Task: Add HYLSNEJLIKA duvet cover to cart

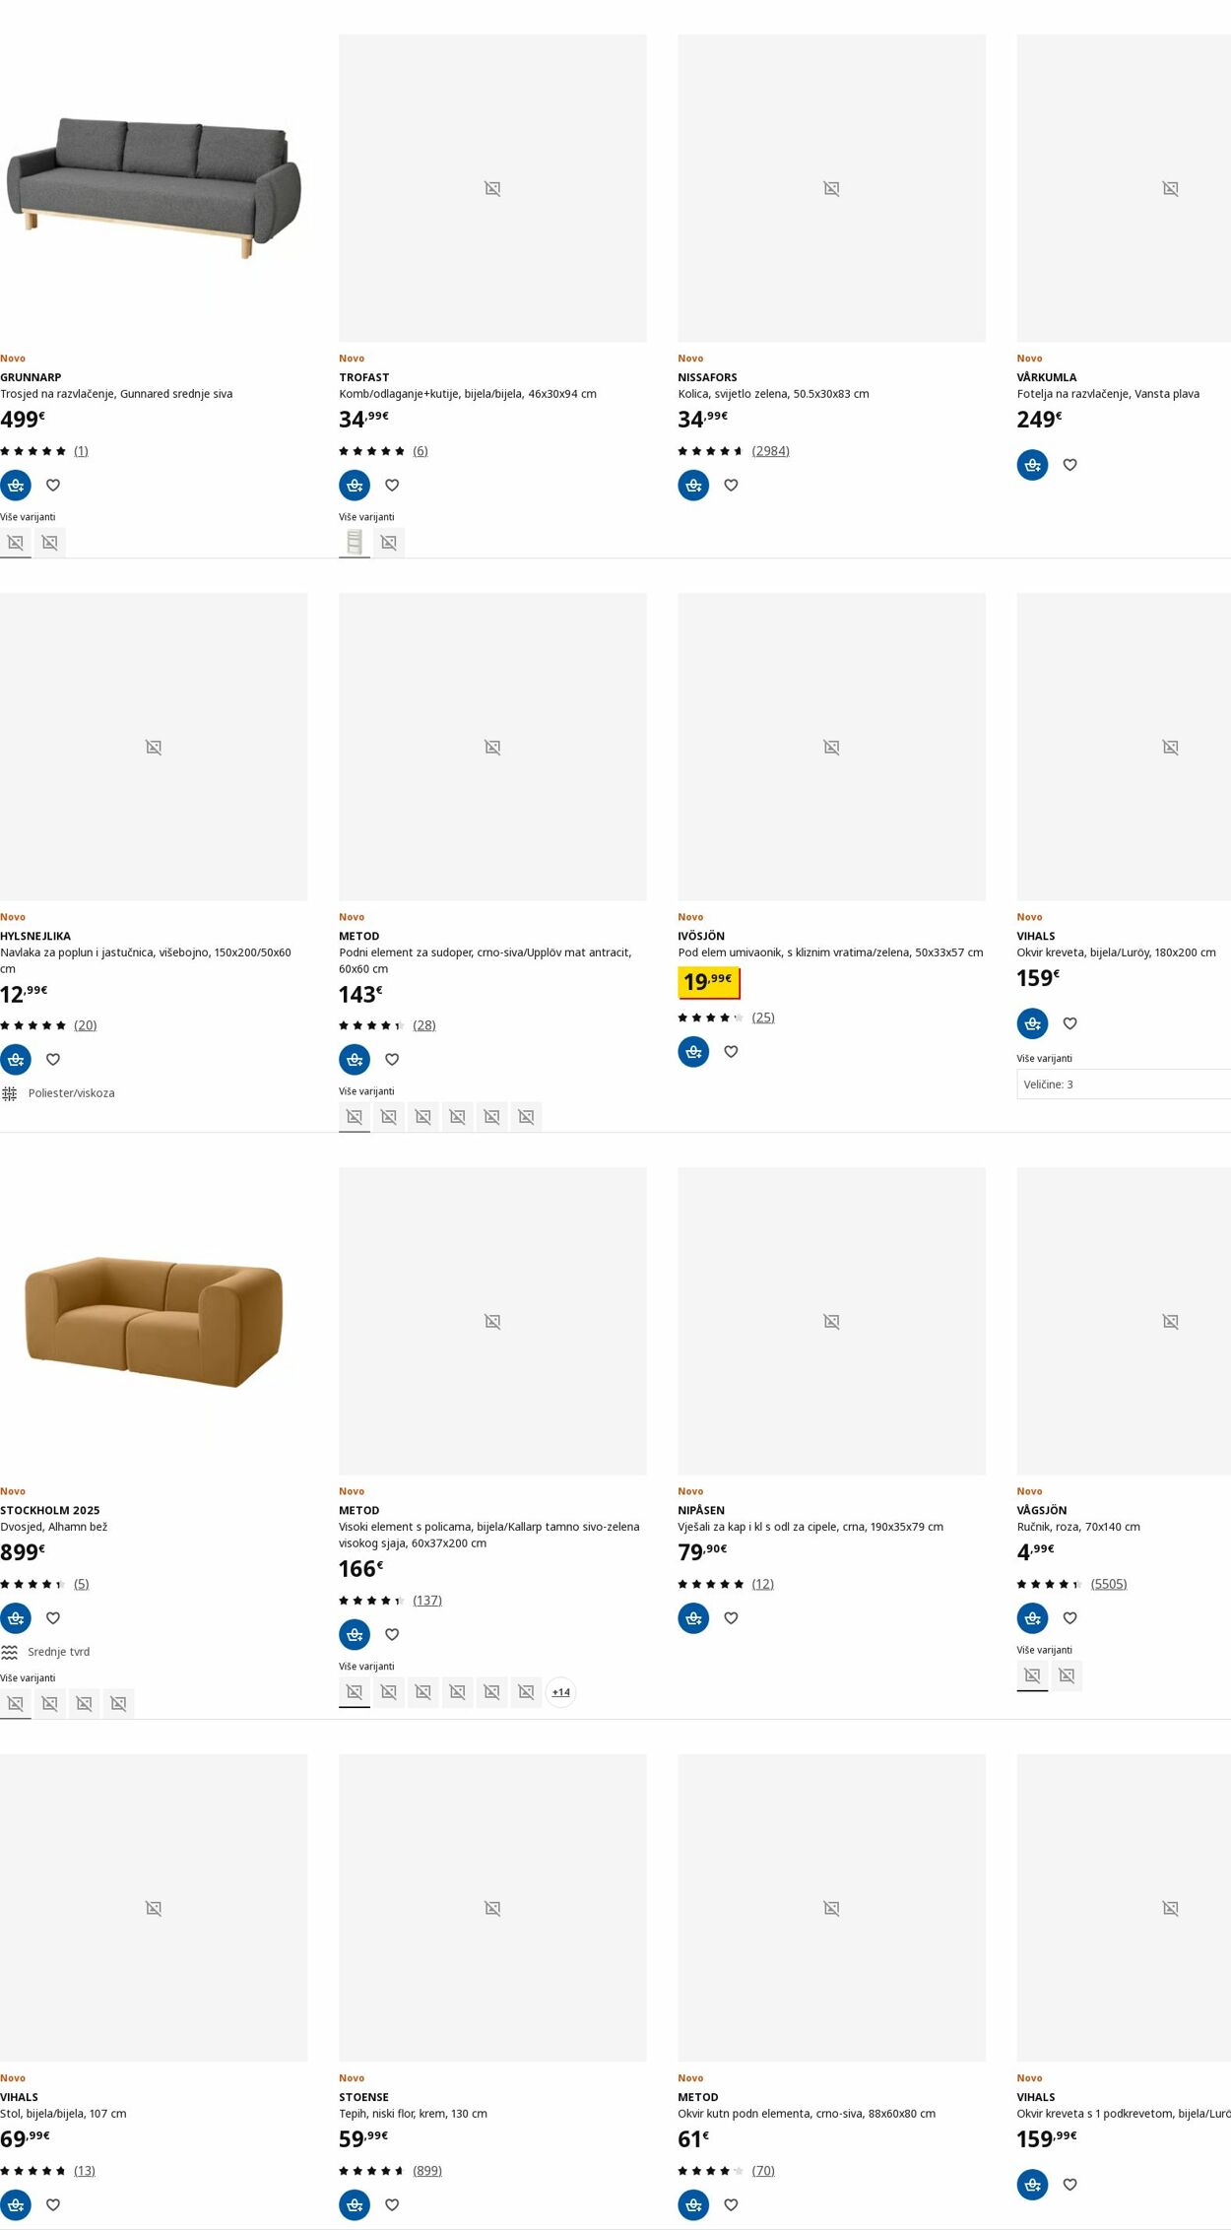Action: (16, 1059)
